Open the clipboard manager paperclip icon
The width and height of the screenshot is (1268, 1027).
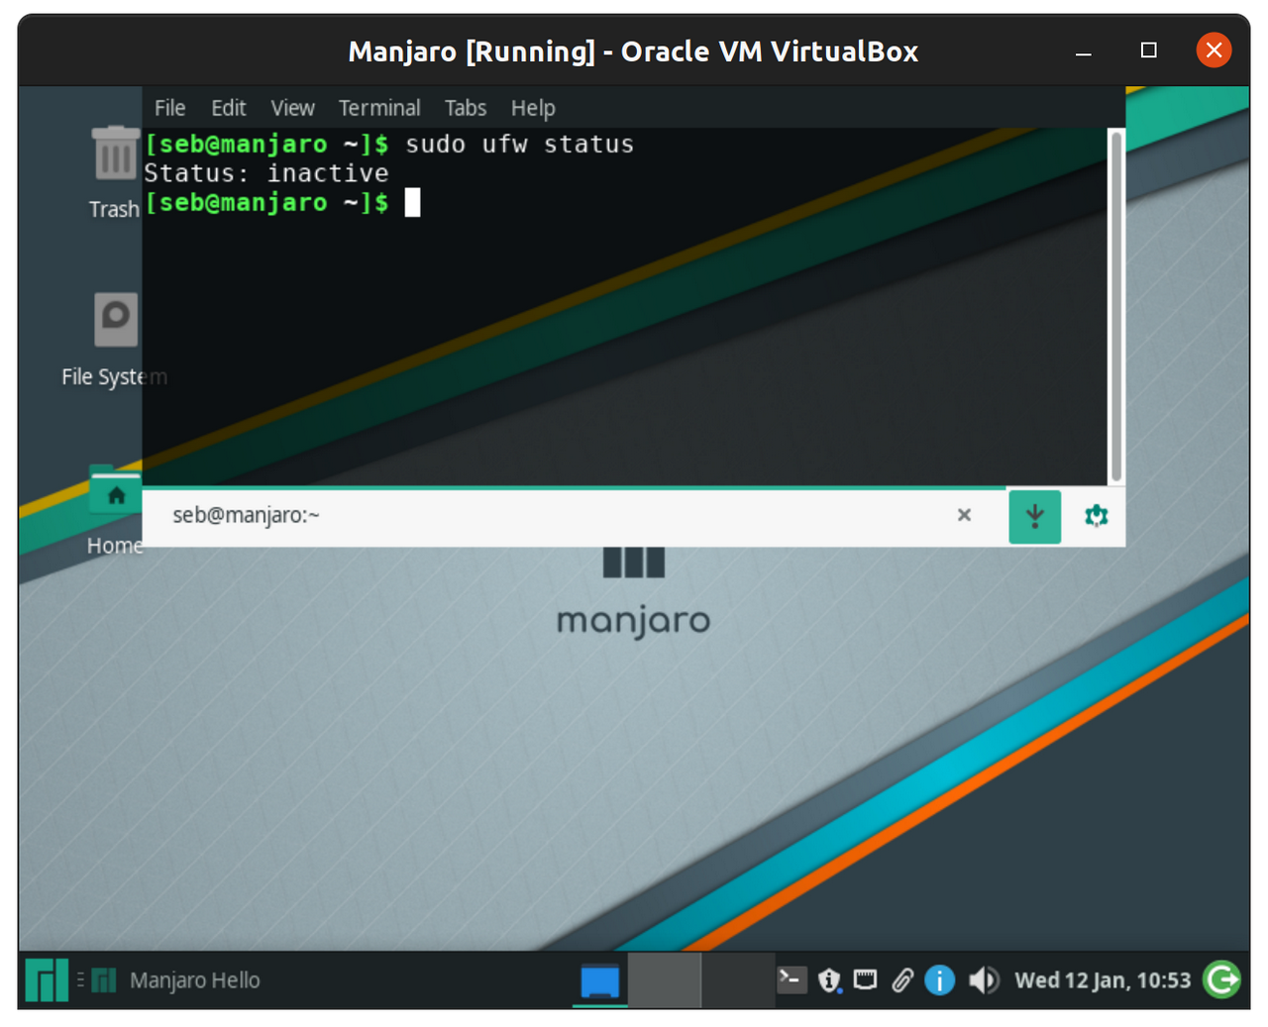pyautogui.click(x=901, y=980)
